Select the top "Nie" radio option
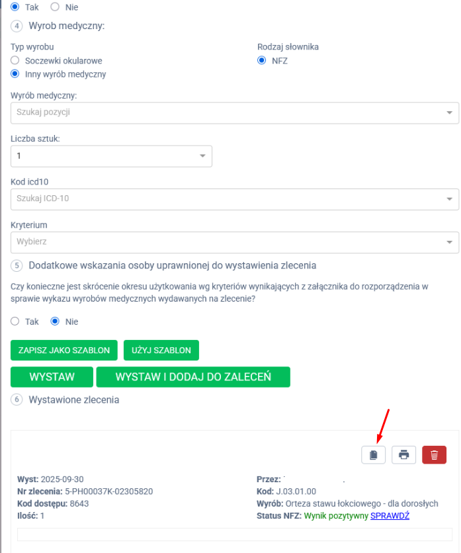This screenshot has height=553, width=461. point(55,6)
